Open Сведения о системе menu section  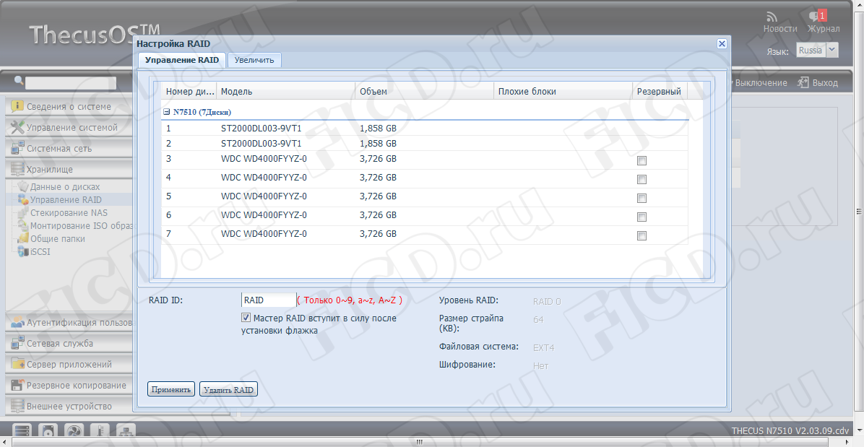[69, 106]
